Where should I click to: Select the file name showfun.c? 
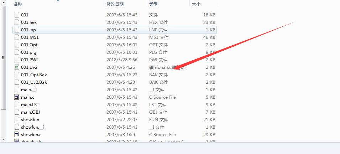31,134
